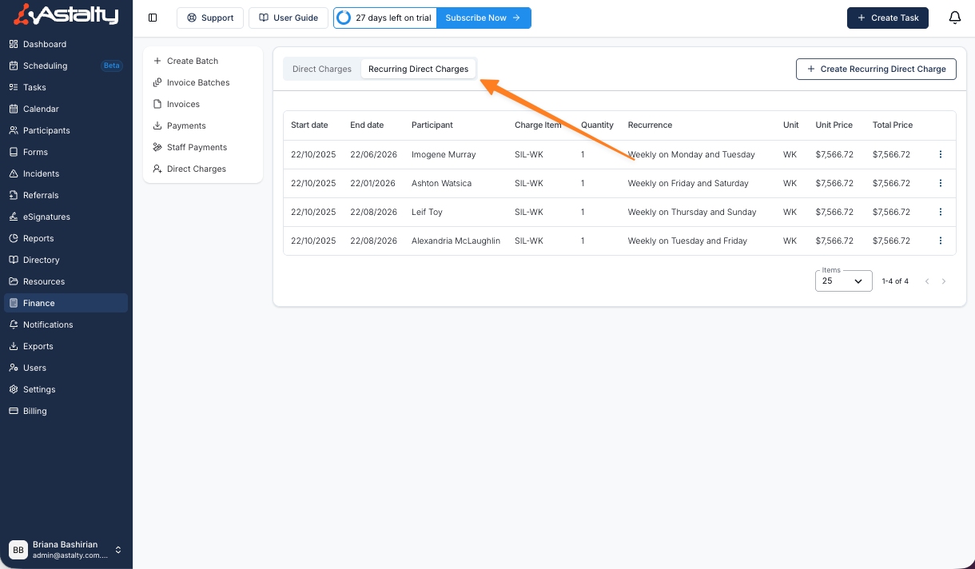Open Incidents from the sidebar
Screen dimensions: 975x569
[x=41, y=173]
